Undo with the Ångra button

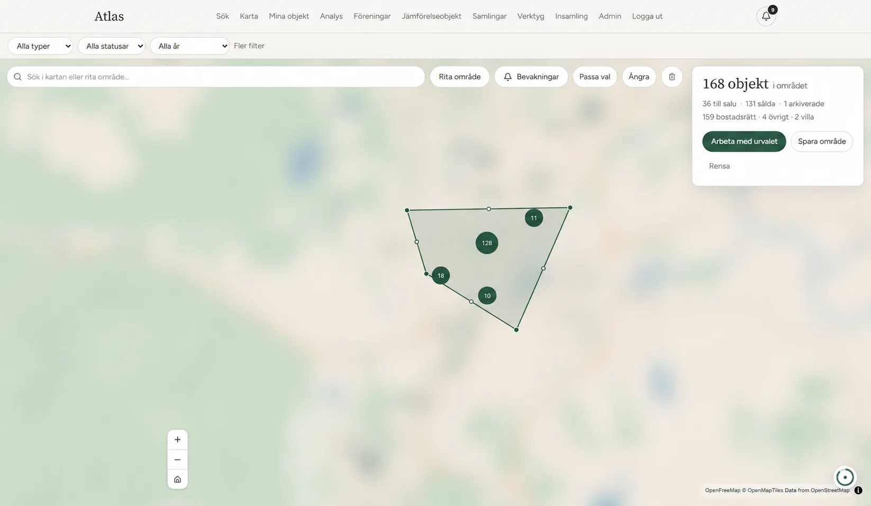pos(639,77)
